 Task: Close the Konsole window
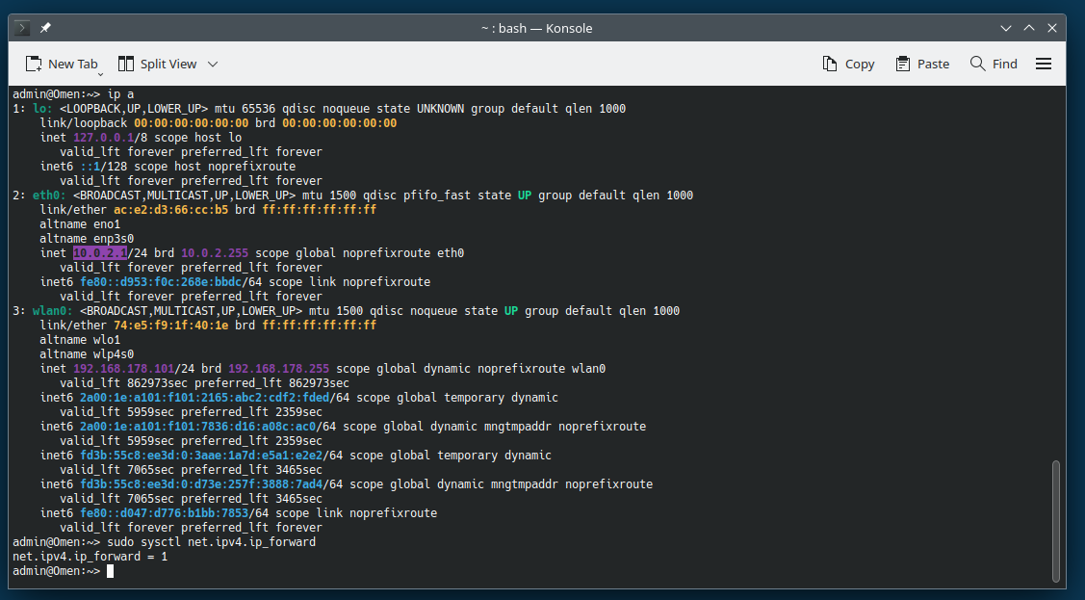tap(1052, 28)
